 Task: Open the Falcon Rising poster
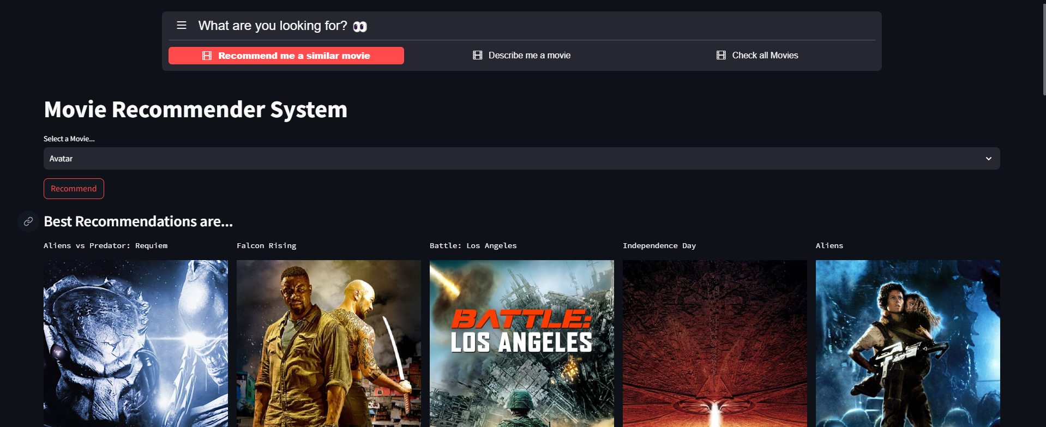pos(329,344)
